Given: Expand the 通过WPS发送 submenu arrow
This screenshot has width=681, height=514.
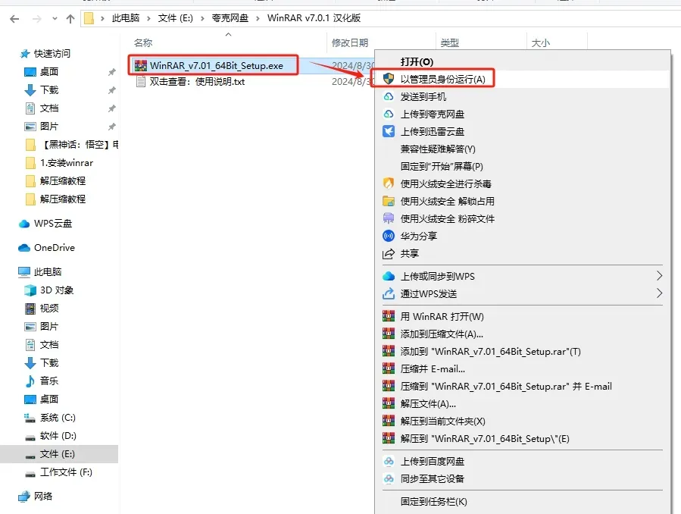Looking at the screenshot, I should coord(659,293).
